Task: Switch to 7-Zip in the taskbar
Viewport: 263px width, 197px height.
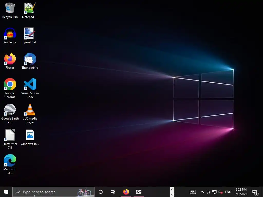Action: click(x=139, y=192)
